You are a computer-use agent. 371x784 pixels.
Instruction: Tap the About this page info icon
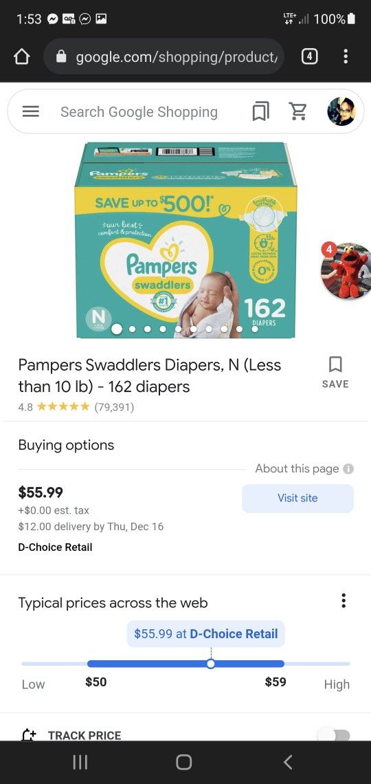tap(348, 469)
